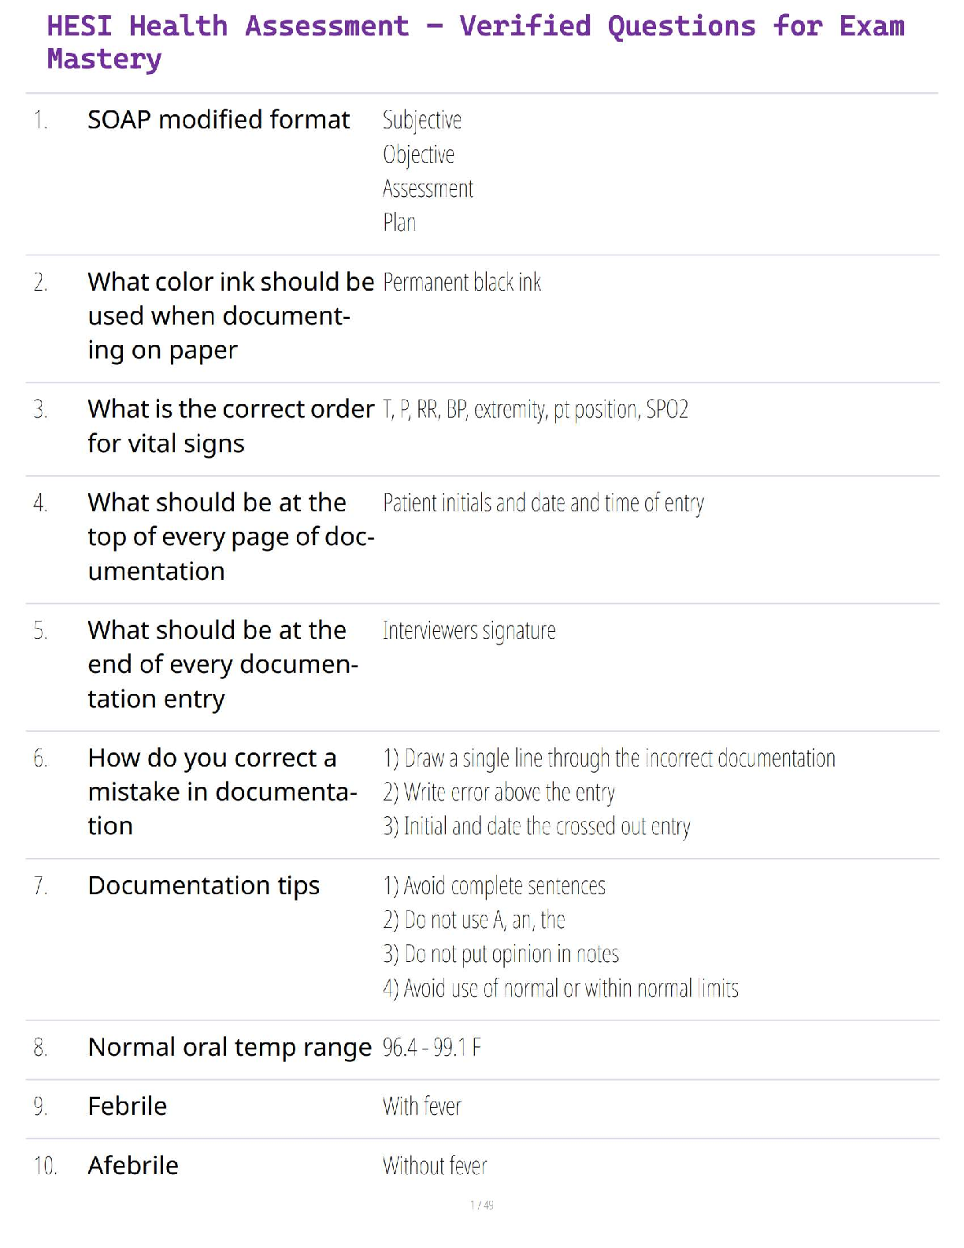The width and height of the screenshot is (964, 1248).
Task: Click the "Interviewers signature" answer
Action: (x=469, y=630)
